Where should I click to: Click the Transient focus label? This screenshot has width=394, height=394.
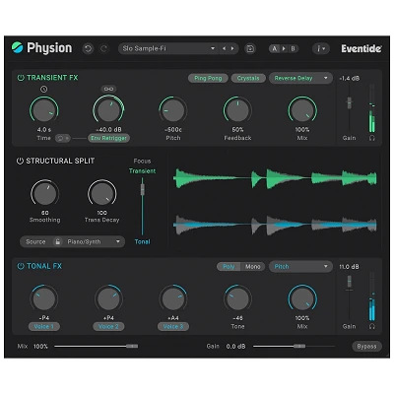click(x=142, y=171)
